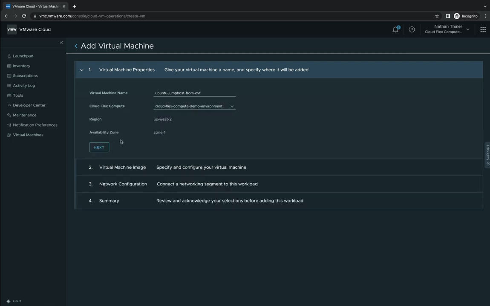Click the Launchpad rocket icon

pos(9,56)
